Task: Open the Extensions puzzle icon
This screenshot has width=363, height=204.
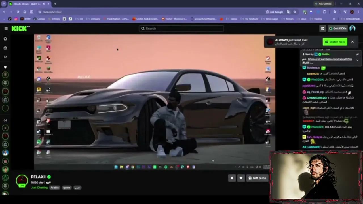Action: tap(325, 12)
